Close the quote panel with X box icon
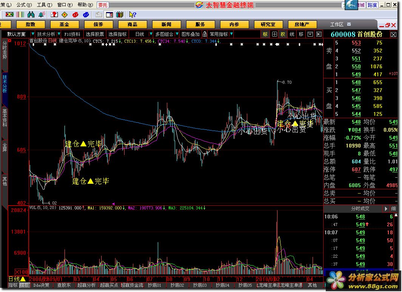Screen dimensions: 402x292 tap(393, 35)
